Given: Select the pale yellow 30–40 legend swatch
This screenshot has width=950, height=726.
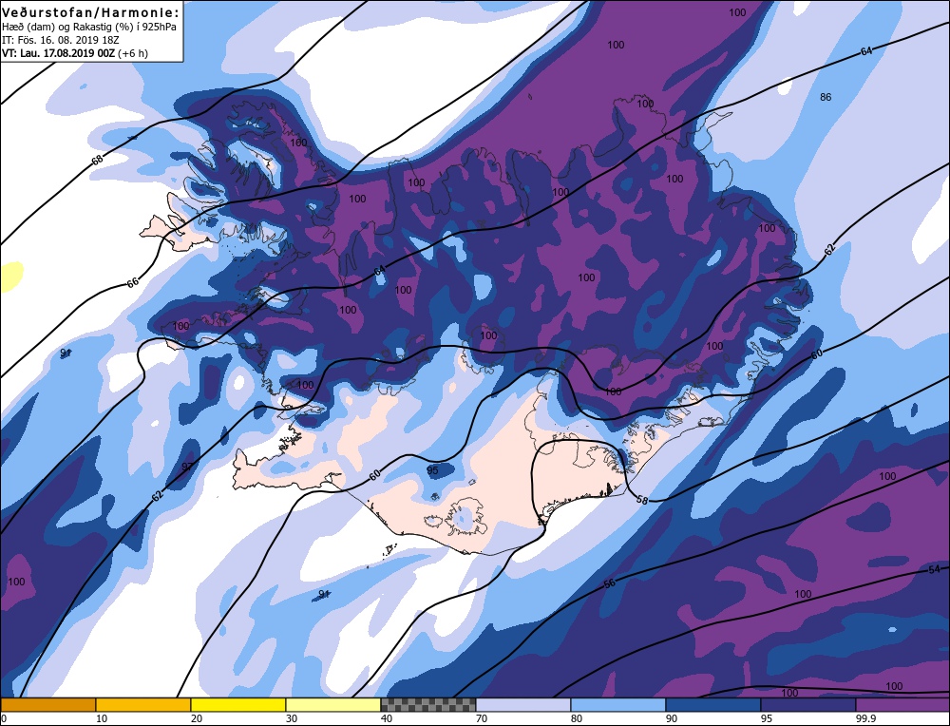Looking at the screenshot, I should tap(333, 704).
